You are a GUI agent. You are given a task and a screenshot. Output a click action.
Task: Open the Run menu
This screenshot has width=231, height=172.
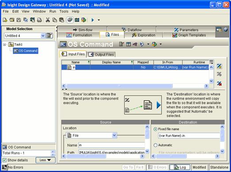[53, 11]
